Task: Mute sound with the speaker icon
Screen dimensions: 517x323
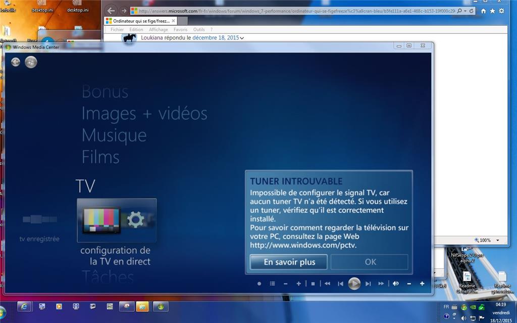Action: tap(396, 284)
